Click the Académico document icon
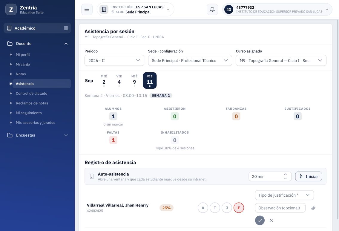The image size is (339, 231). tap(9, 28)
